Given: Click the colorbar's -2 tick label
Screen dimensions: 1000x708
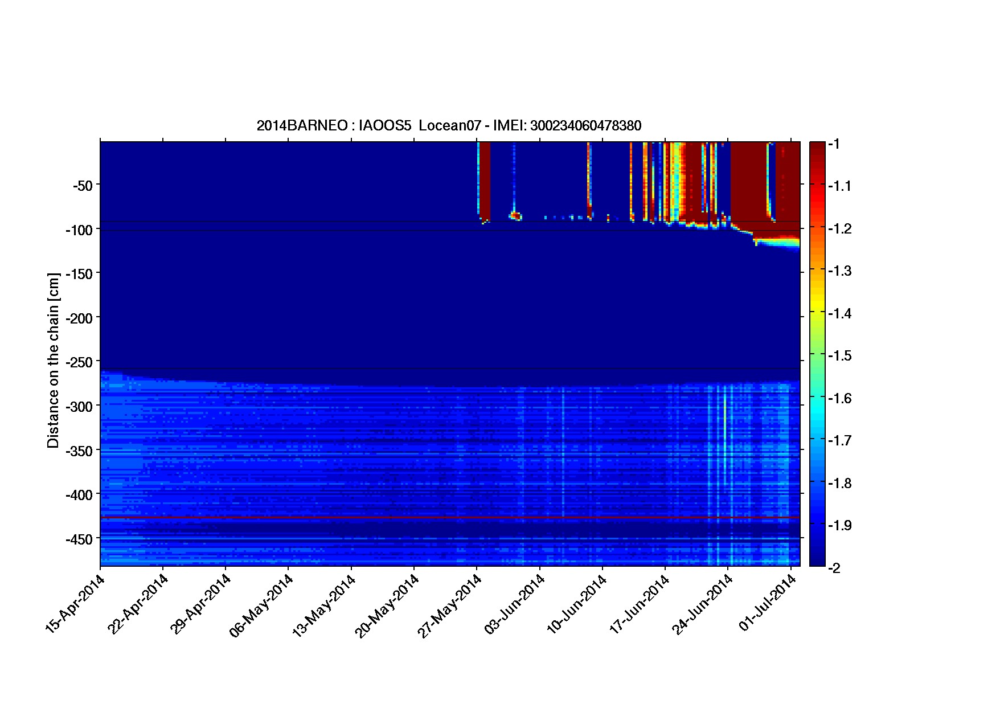Looking at the screenshot, I should (834, 568).
